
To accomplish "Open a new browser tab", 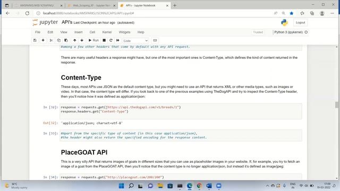I will 175,5.
